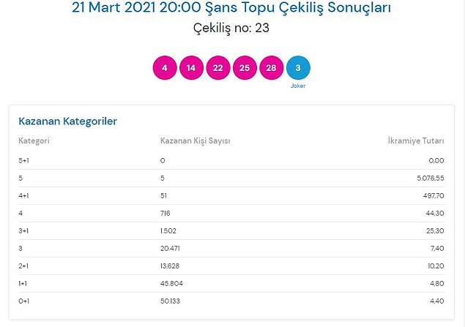Click the 50.133 winners count in 0+1 row
The width and height of the screenshot is (465, 327).
point(170,301)
